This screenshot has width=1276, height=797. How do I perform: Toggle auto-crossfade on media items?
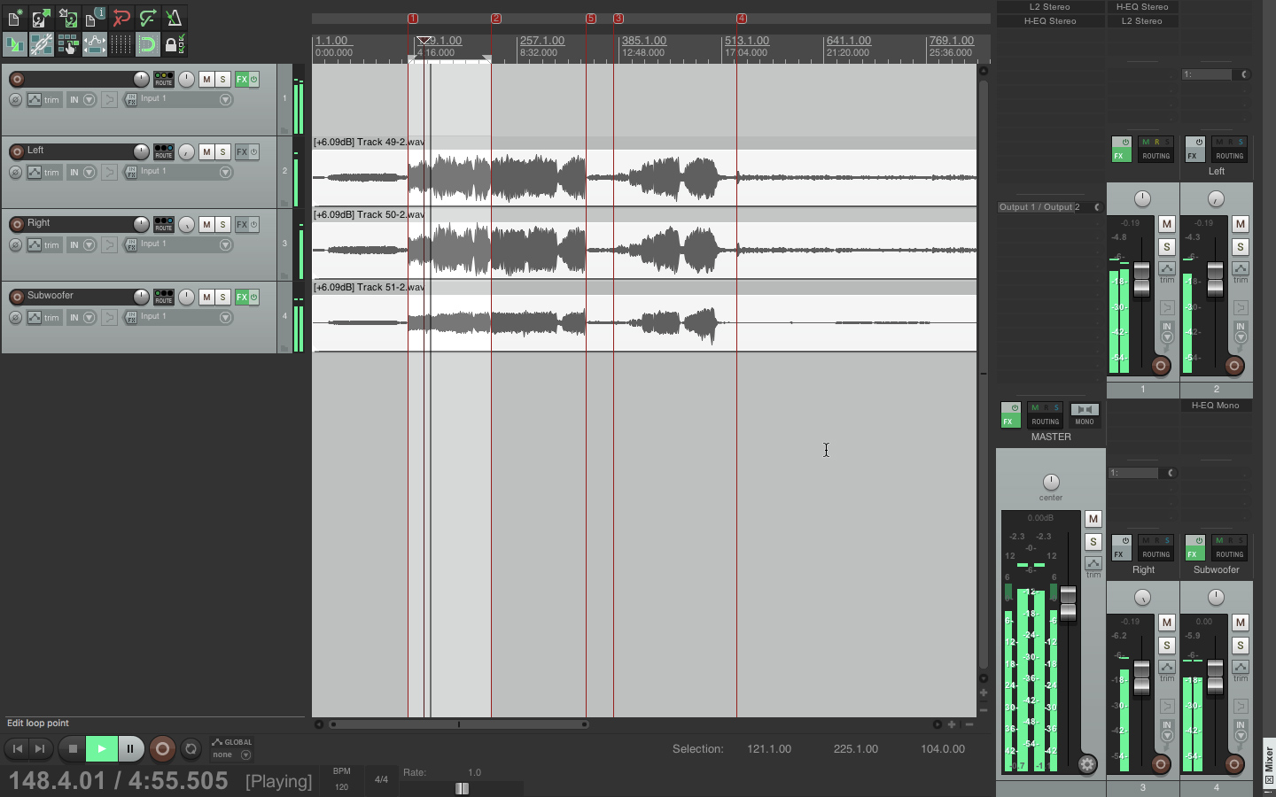point(14,43)
